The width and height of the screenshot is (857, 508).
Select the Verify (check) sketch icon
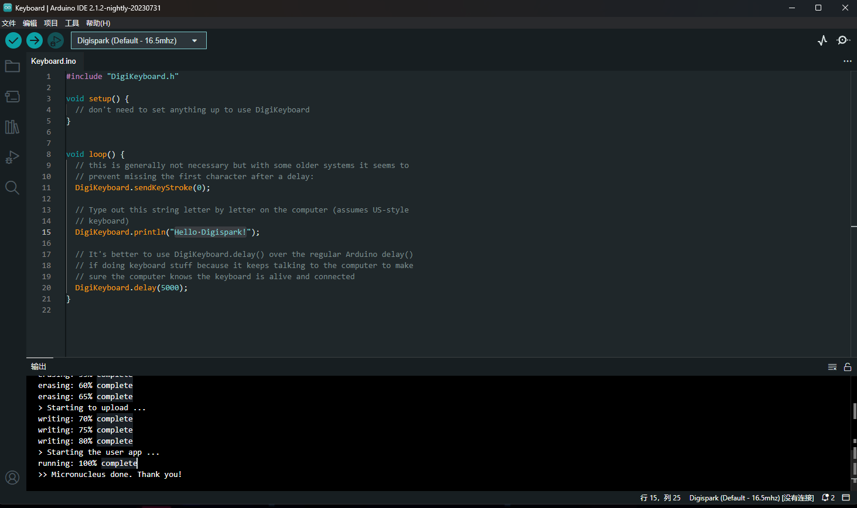click(x=13, y=40)
